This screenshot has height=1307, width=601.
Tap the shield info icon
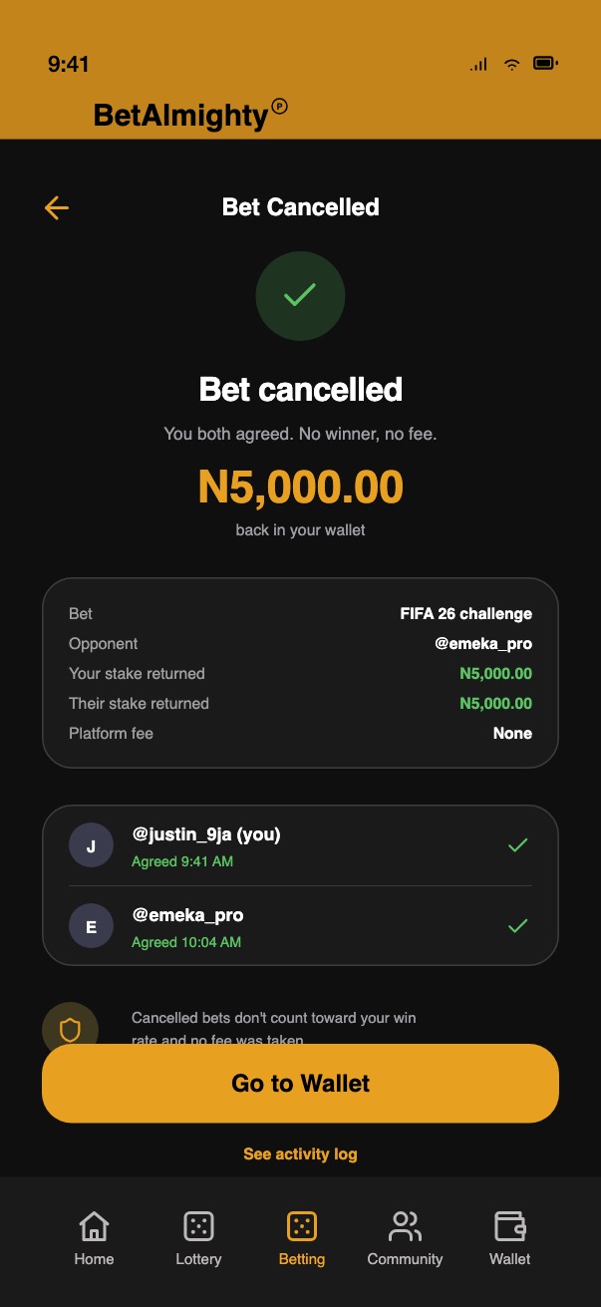[70, 1030]
